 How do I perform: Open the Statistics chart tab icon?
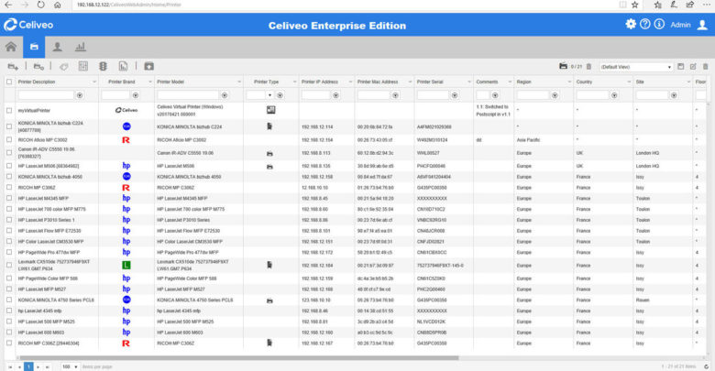(x=81, y=47)
